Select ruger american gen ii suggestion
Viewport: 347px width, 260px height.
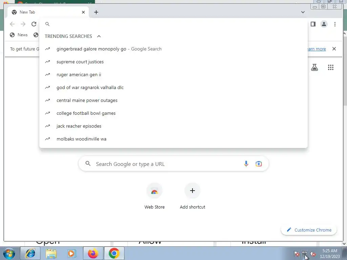(173, 74)
